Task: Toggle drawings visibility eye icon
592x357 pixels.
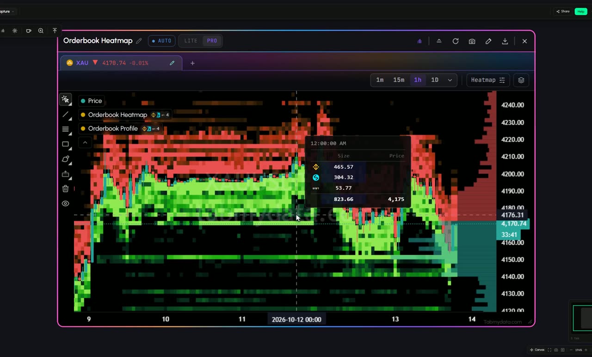Action: 65,203
